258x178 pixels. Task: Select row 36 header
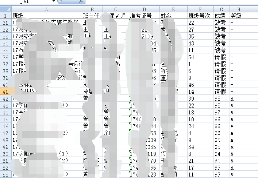pyautogui.click(x=5, y=57)
